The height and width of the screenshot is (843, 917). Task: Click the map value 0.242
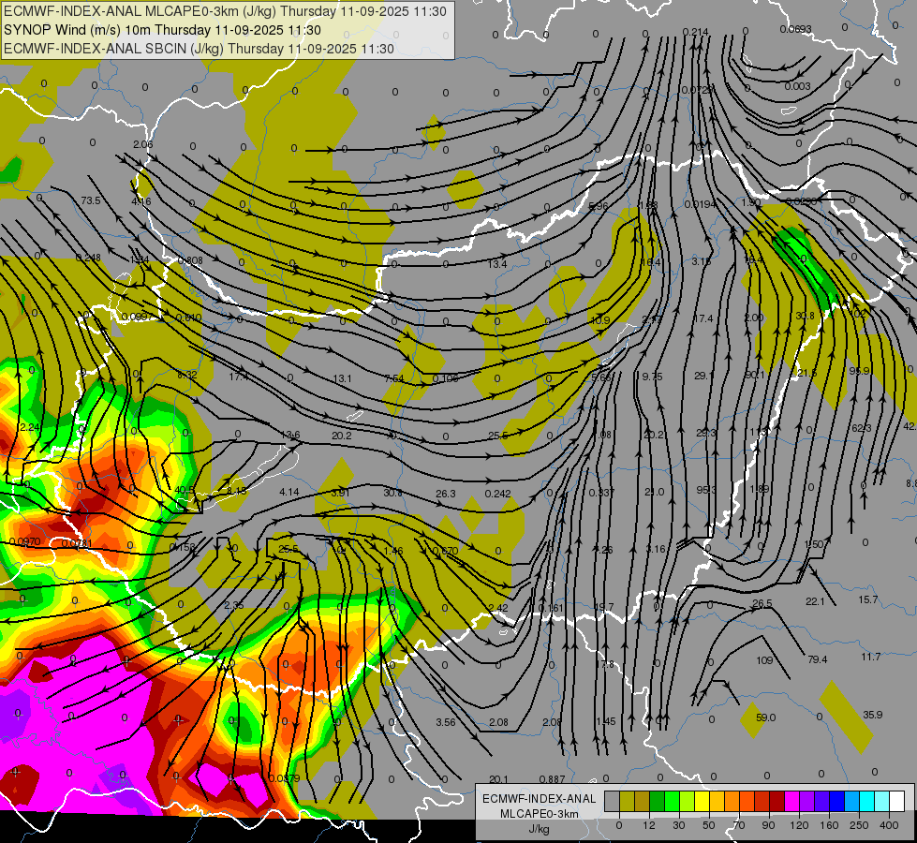point(497,494)
